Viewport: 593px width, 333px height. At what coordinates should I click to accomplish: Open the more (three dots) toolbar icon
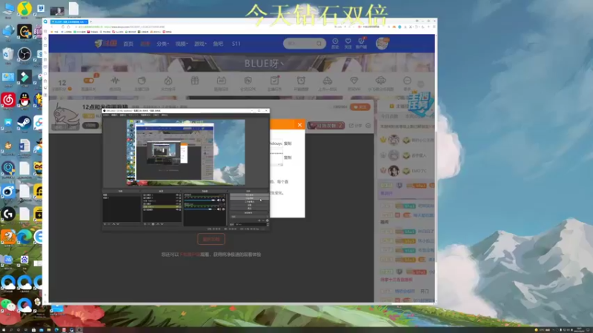click(407, 81)
